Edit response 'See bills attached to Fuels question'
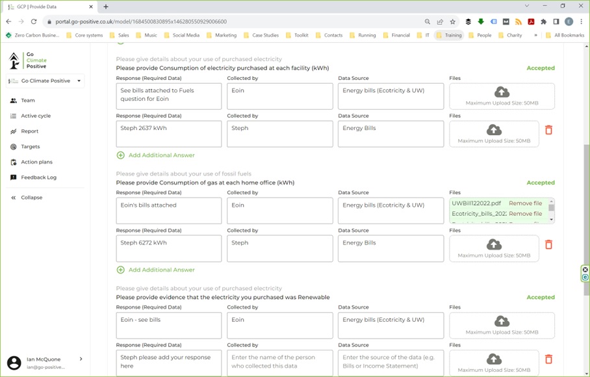The height and width of the screenshot is (377, 590). [168, 96]
